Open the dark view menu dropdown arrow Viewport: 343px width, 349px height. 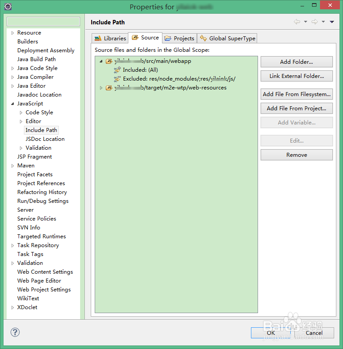(332, 22)
